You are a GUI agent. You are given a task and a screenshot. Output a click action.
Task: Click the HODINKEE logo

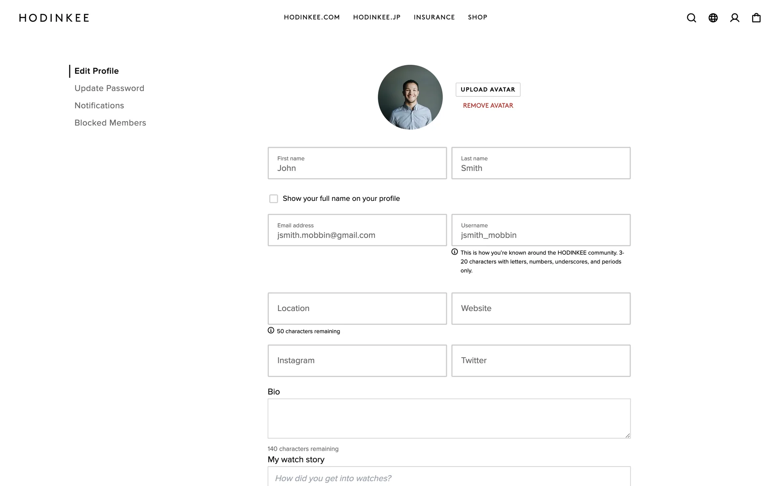pos(54,18)
